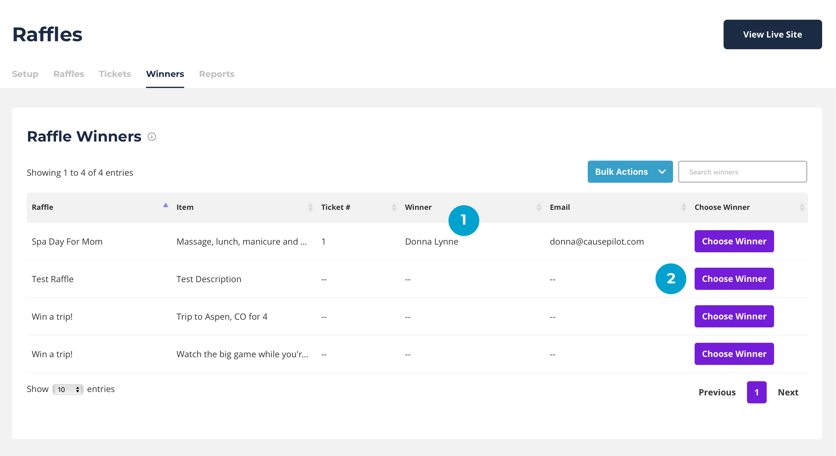Focus the Search winners field

(742, 172)
